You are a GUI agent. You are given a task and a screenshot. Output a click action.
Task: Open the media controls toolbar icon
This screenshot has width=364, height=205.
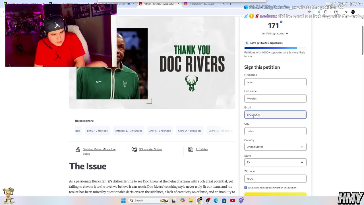pyautogui.click(x=346, y=12)
